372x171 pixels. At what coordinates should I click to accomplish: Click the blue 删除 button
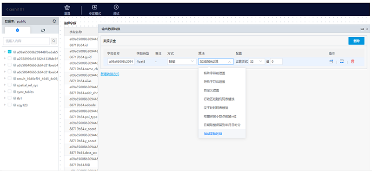(x=356, y=41)
